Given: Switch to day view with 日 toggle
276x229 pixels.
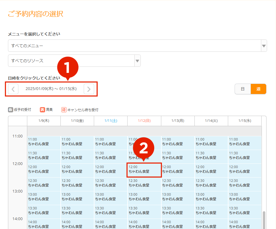Looking at the screenshot, I should [x=243, y=89].
